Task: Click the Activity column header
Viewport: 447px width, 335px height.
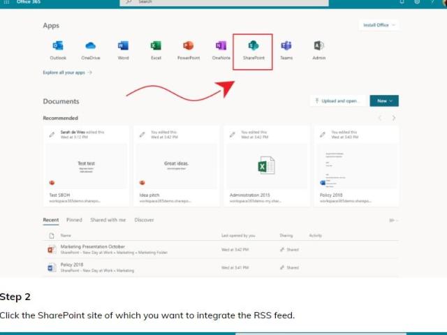Action: [315, 236]
